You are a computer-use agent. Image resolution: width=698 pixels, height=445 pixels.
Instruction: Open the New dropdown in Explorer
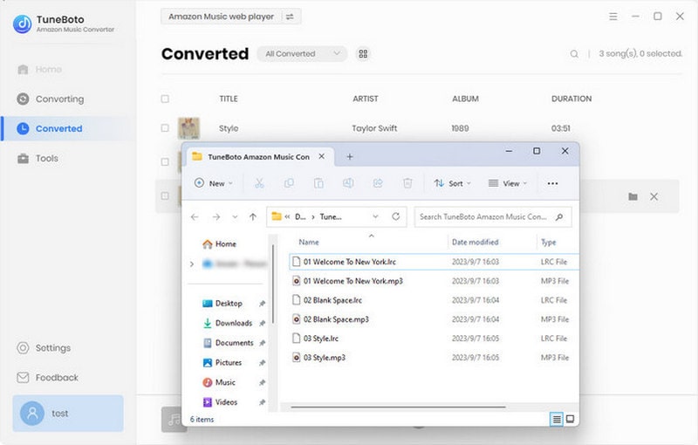[x=213, y=183]
